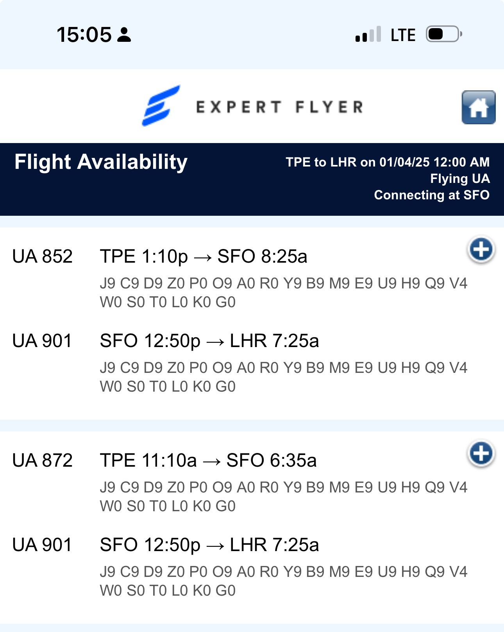Select flight number UA 852
504x632 pixels.
pyautogui.click(x=42, y=257)
